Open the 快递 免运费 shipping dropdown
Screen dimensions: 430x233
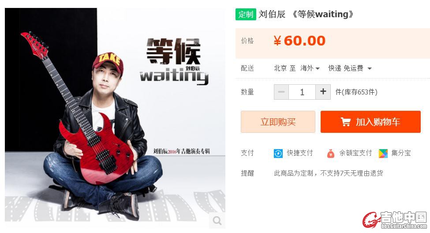350,68
